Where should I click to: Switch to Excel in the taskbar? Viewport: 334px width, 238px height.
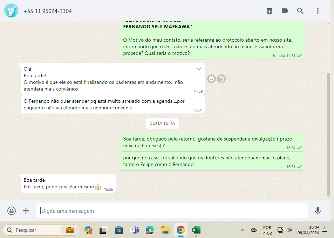(x=196, y=230)
